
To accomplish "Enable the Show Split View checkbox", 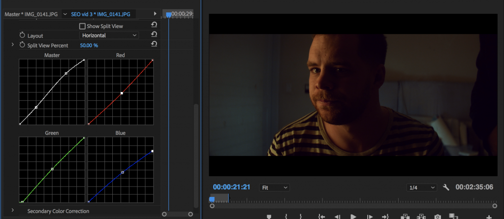I will pyautogui.click(x=82, y=26).
